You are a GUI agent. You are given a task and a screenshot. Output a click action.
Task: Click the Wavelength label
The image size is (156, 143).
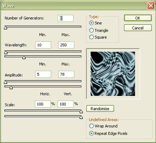[16, 45]
